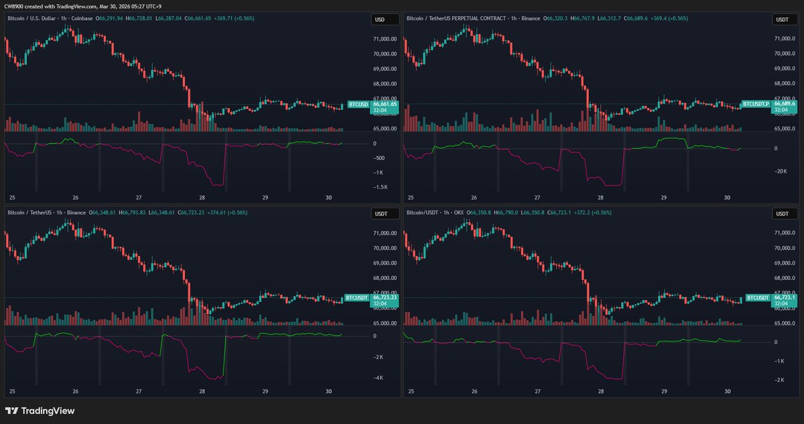Click the 'Bitcoin / TetherUS · 1h · Binance' spot title
804x424 pixels.
(47, 212)
